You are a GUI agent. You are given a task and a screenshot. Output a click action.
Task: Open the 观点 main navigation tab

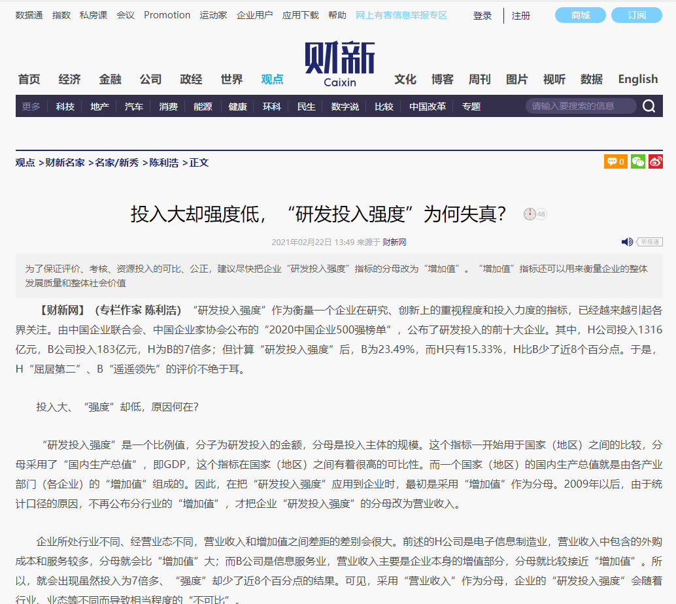point(272,79)
